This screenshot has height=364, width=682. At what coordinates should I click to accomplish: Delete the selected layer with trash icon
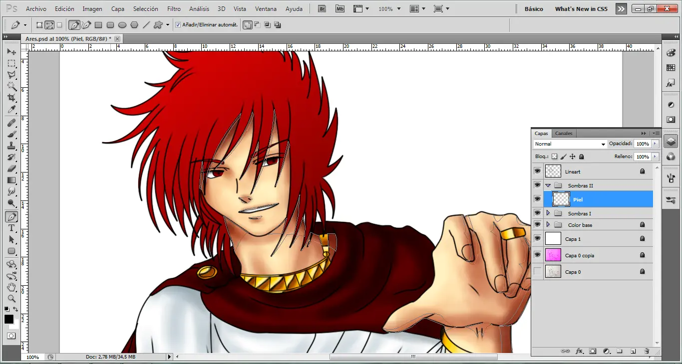coord(647,351)
